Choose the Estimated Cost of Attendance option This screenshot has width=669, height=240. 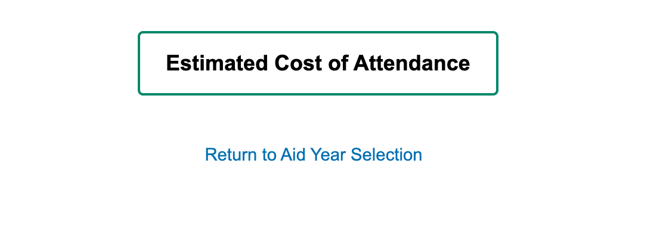[318, 63]
